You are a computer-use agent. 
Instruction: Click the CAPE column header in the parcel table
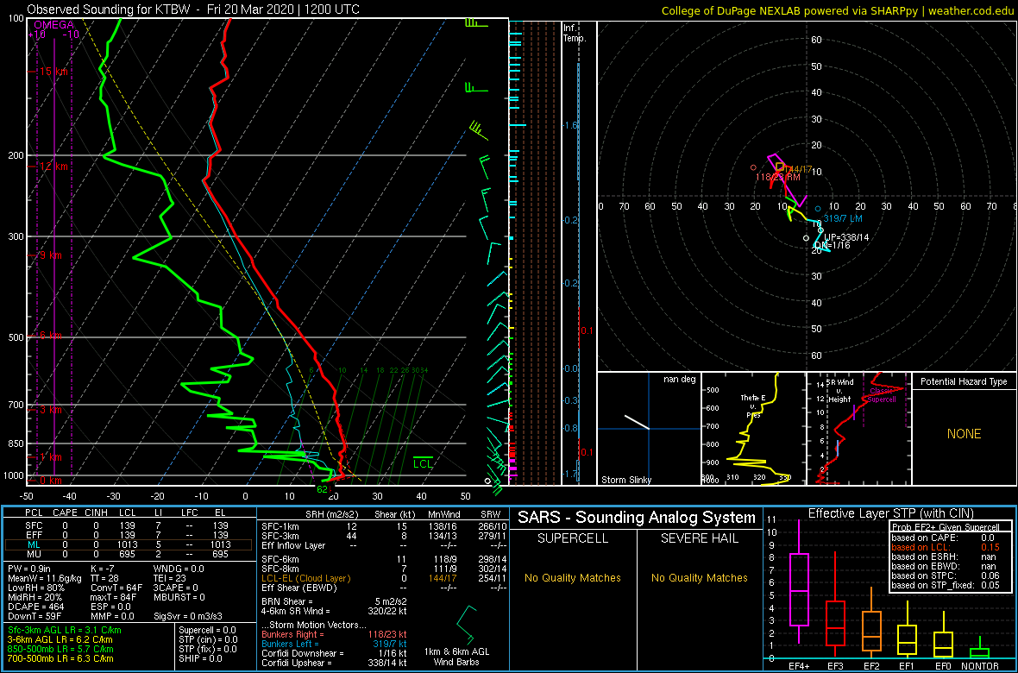(66, 513)
